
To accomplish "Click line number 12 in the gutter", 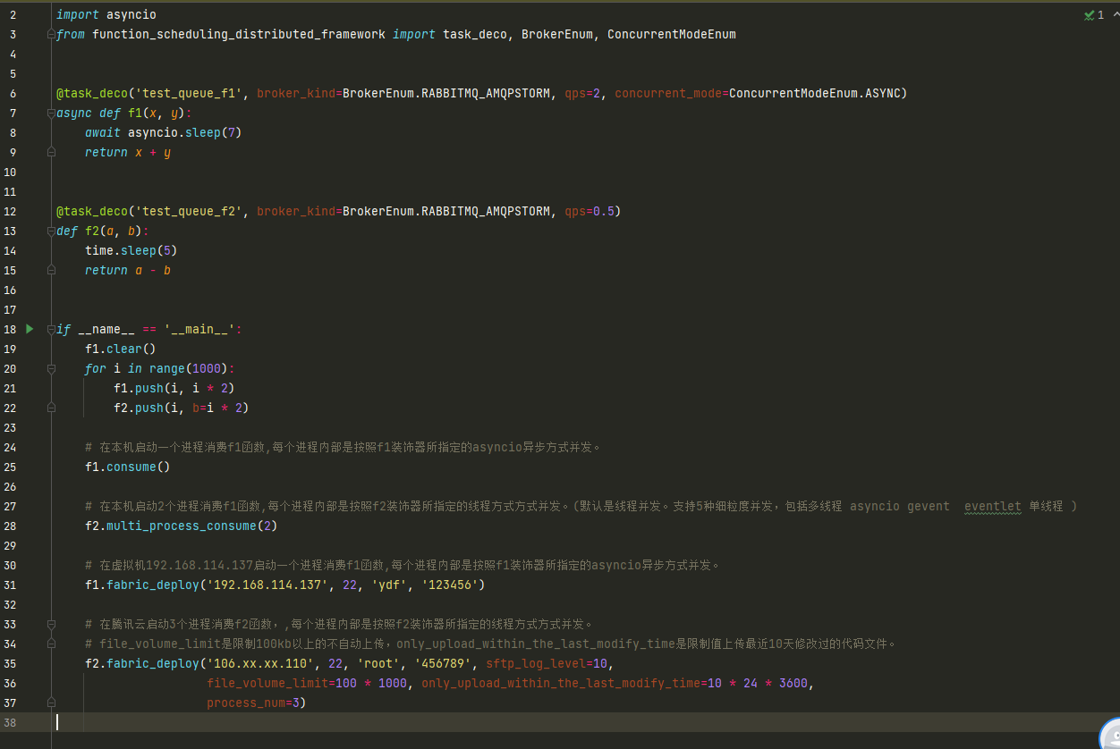I will [10, 211].
